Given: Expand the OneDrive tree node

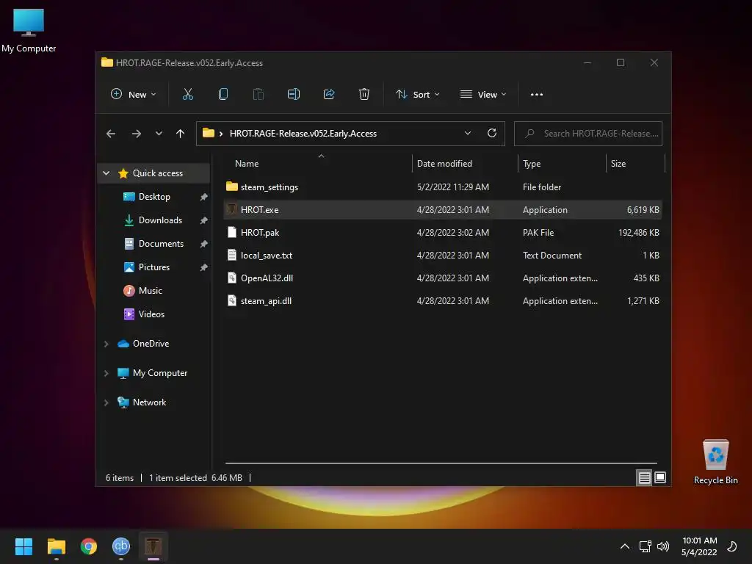Looking at the screenshot, I should 106,344.
